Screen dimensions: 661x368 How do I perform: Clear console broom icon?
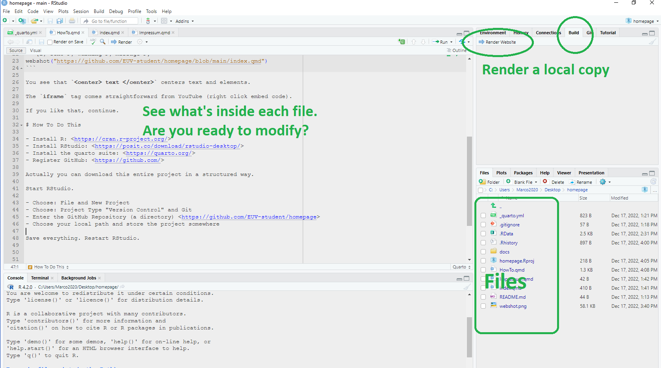(467, 287)
